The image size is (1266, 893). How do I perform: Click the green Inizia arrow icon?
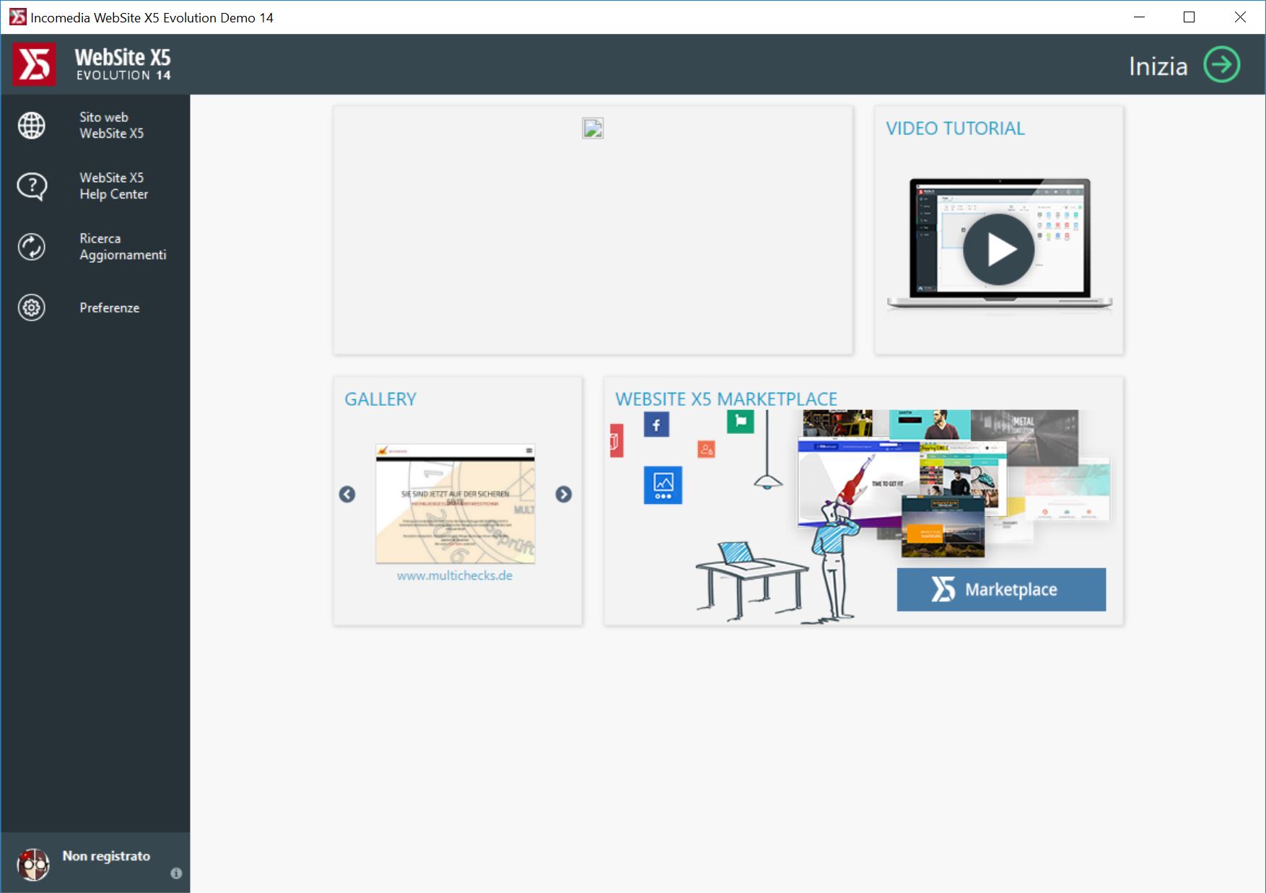1221,65
